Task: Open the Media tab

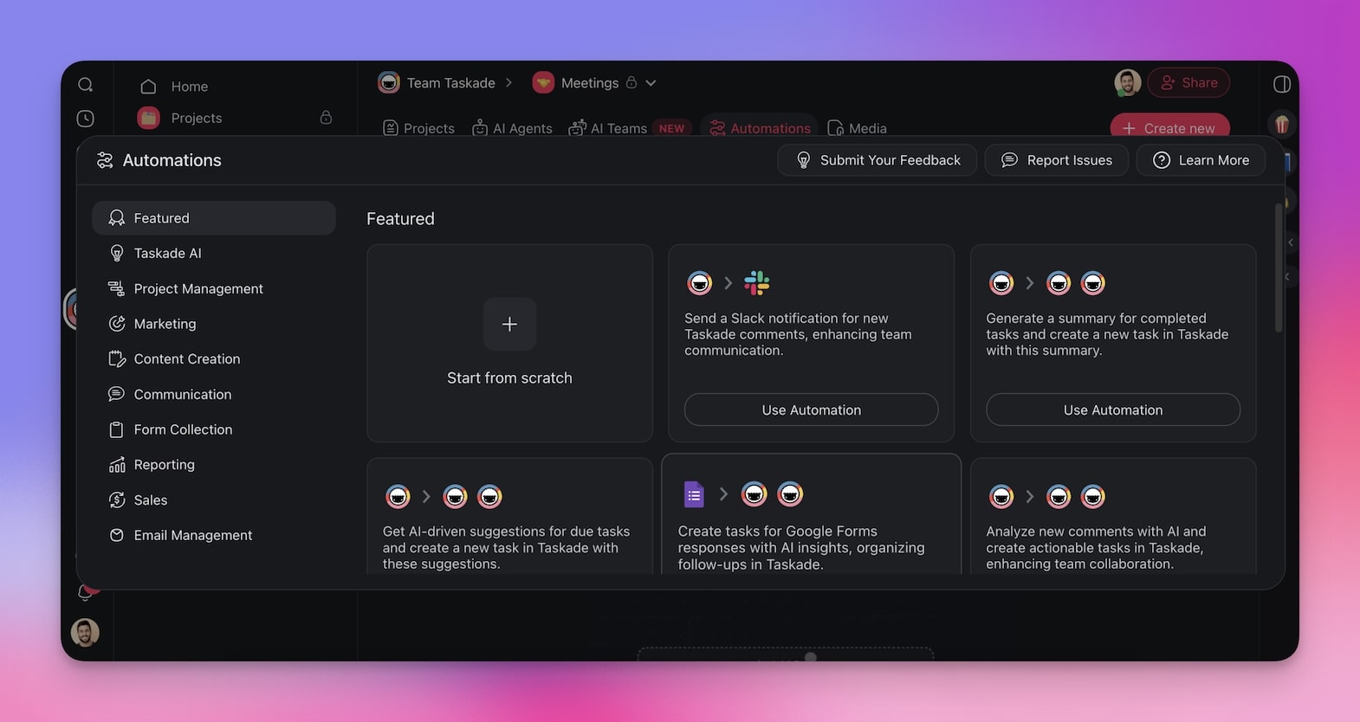Action: point(858,128)
